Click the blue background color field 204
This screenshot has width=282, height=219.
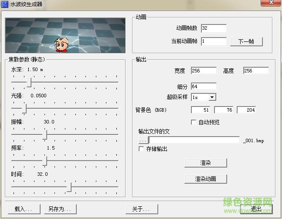coord(246,110)
